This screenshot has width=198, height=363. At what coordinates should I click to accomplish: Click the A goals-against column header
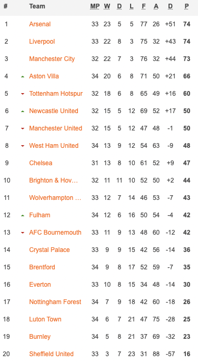click(x=156, y=6)
